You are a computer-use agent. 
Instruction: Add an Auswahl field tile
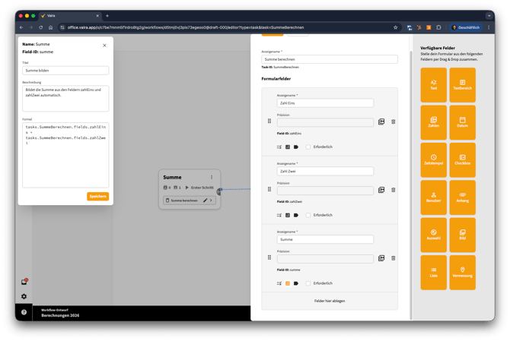click(433, 235)
